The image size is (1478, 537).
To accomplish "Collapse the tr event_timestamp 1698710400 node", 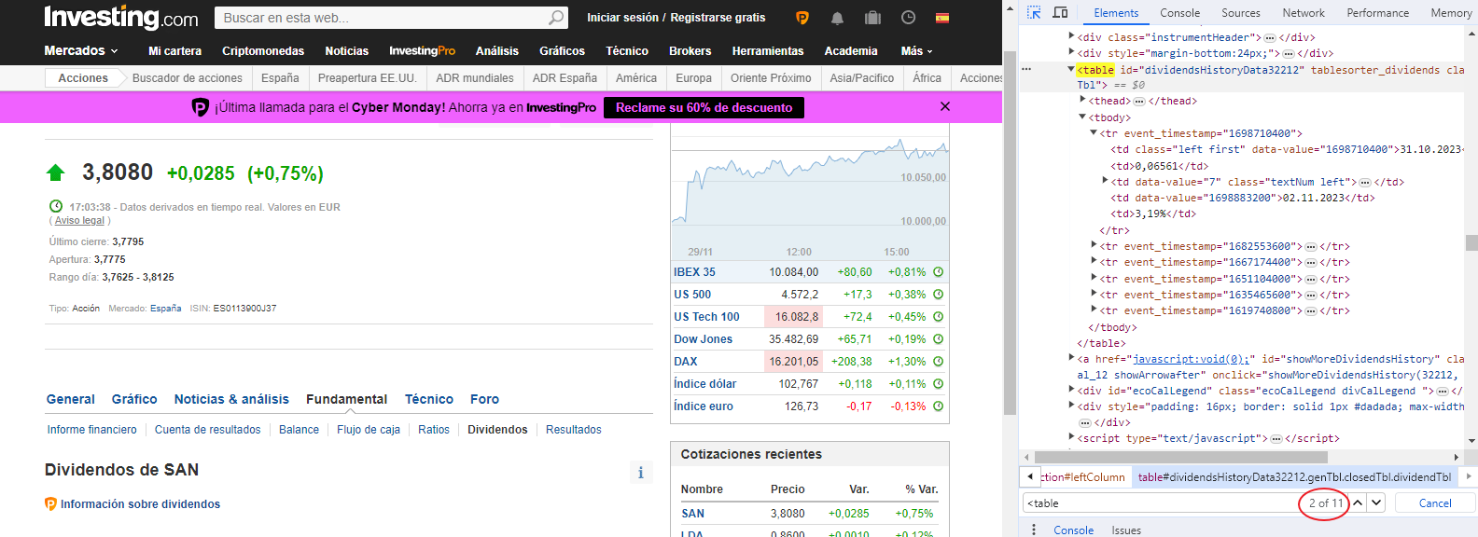I will [1094, 133].
